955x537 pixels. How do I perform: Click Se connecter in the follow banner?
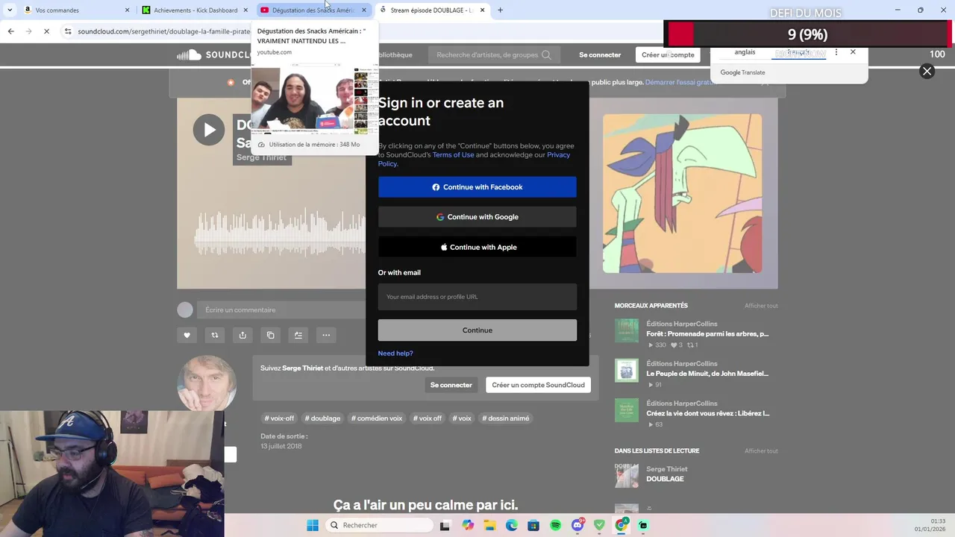click(x=451, y=385)
